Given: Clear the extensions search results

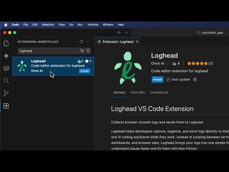Looking at the screenshot, I should tap(82, 51).
